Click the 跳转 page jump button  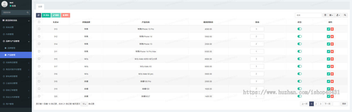pyautogui.click(x=344, y=104)
